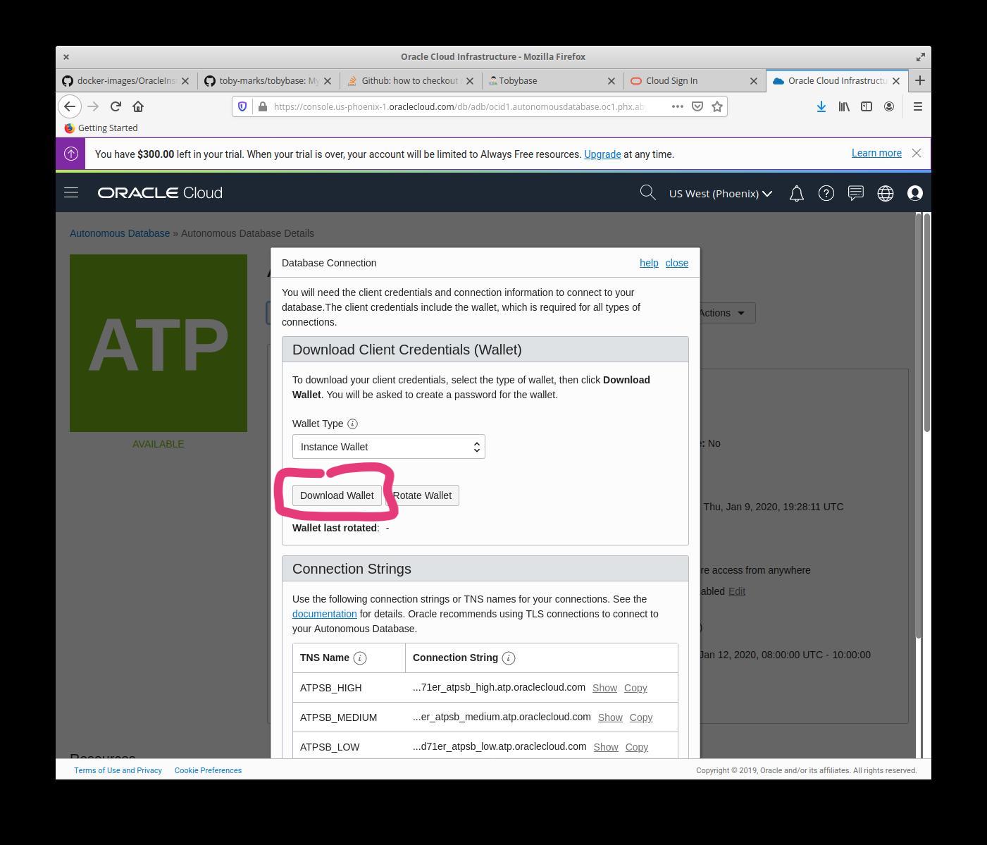Select ATPSB_HIGH TNS name cell
The height and width of the screenshot is (845, 987).
click(349, 688)
